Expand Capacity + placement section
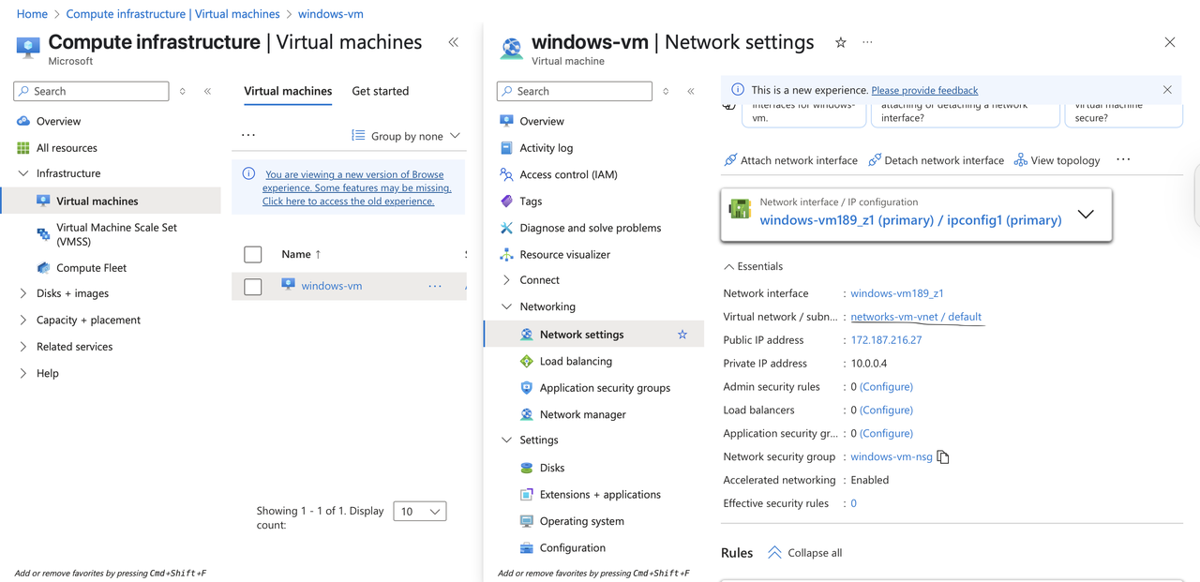 [x=23, y=320]
